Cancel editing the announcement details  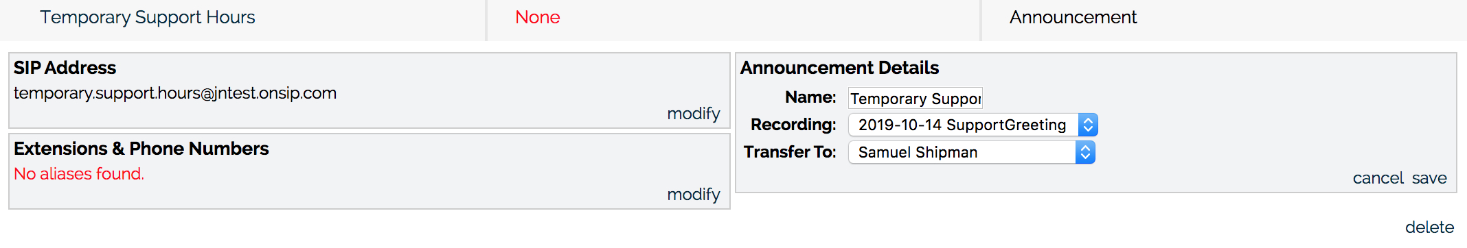point(1378,178)
